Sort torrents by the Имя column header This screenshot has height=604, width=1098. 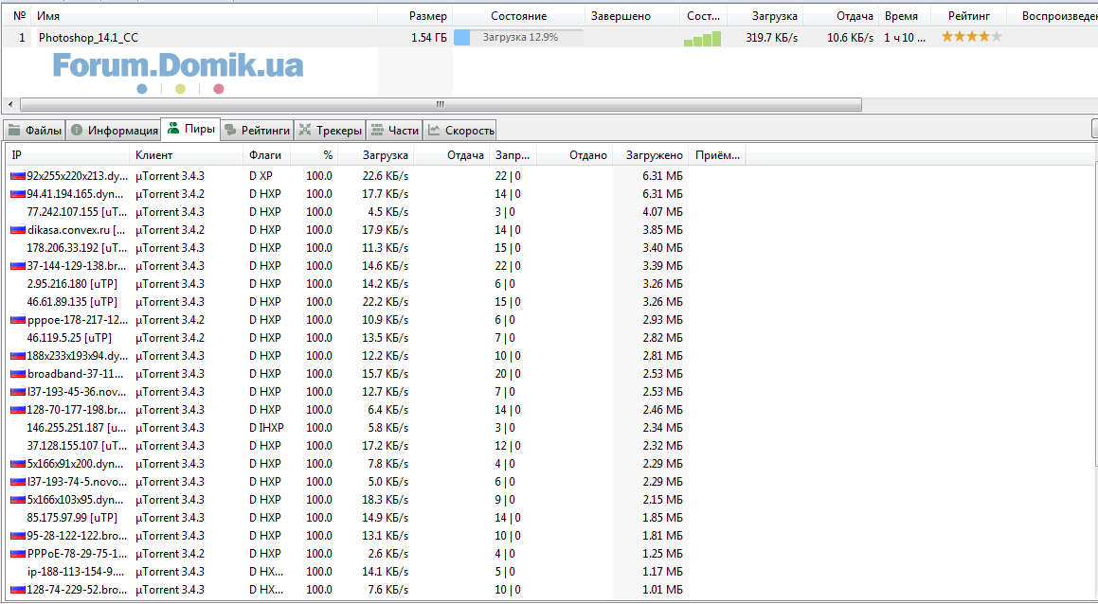(x=206, y=16)
